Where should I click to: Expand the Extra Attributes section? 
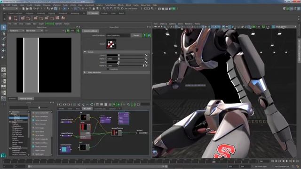click(x=85, y=72)
